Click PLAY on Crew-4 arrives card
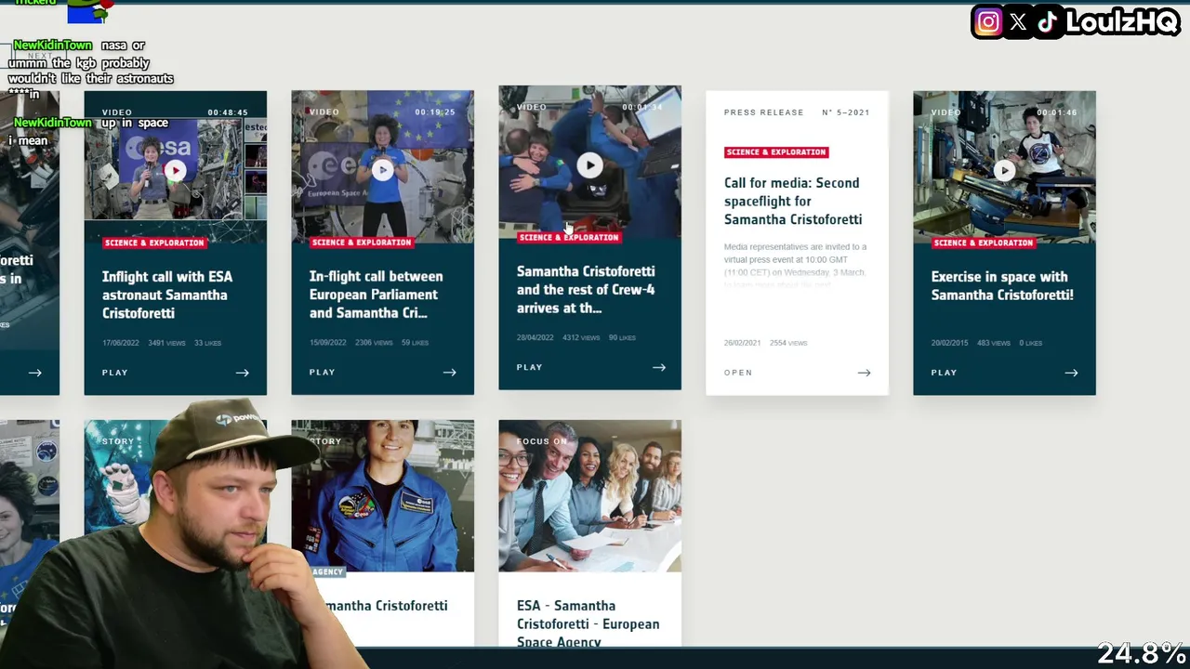The height and width of the screenshot is (669, 1190). [529, 367]
